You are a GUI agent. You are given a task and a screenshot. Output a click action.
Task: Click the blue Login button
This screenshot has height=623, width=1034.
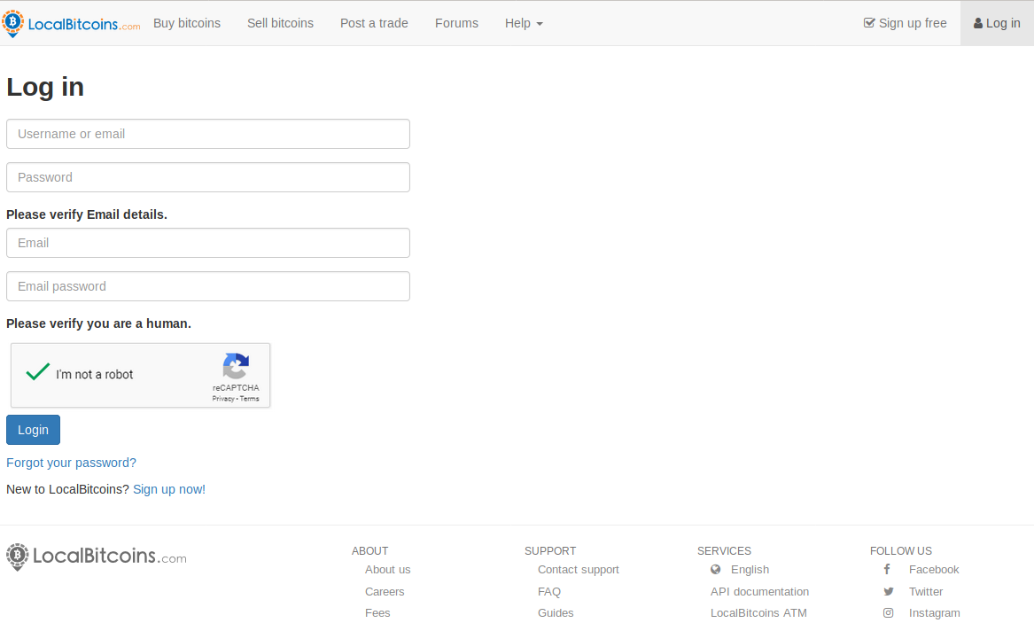click(33, 430)
